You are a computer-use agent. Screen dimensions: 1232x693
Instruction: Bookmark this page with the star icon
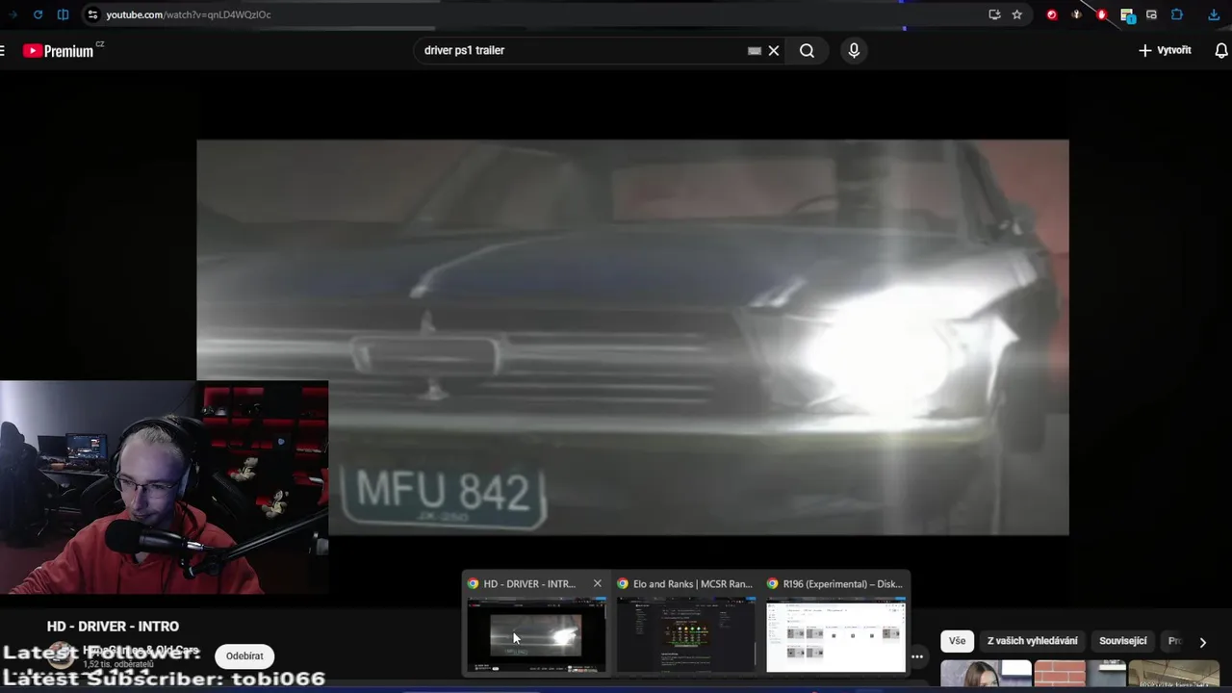[x=1017, y=14]
